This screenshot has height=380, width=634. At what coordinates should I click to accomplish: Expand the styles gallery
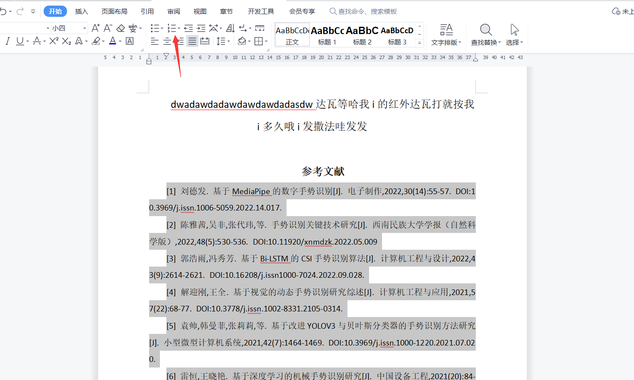click(x=419, y=43)
